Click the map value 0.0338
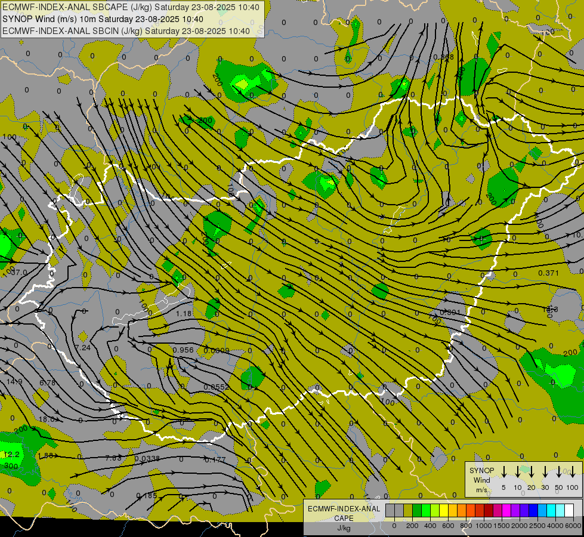 click(147, 458)
